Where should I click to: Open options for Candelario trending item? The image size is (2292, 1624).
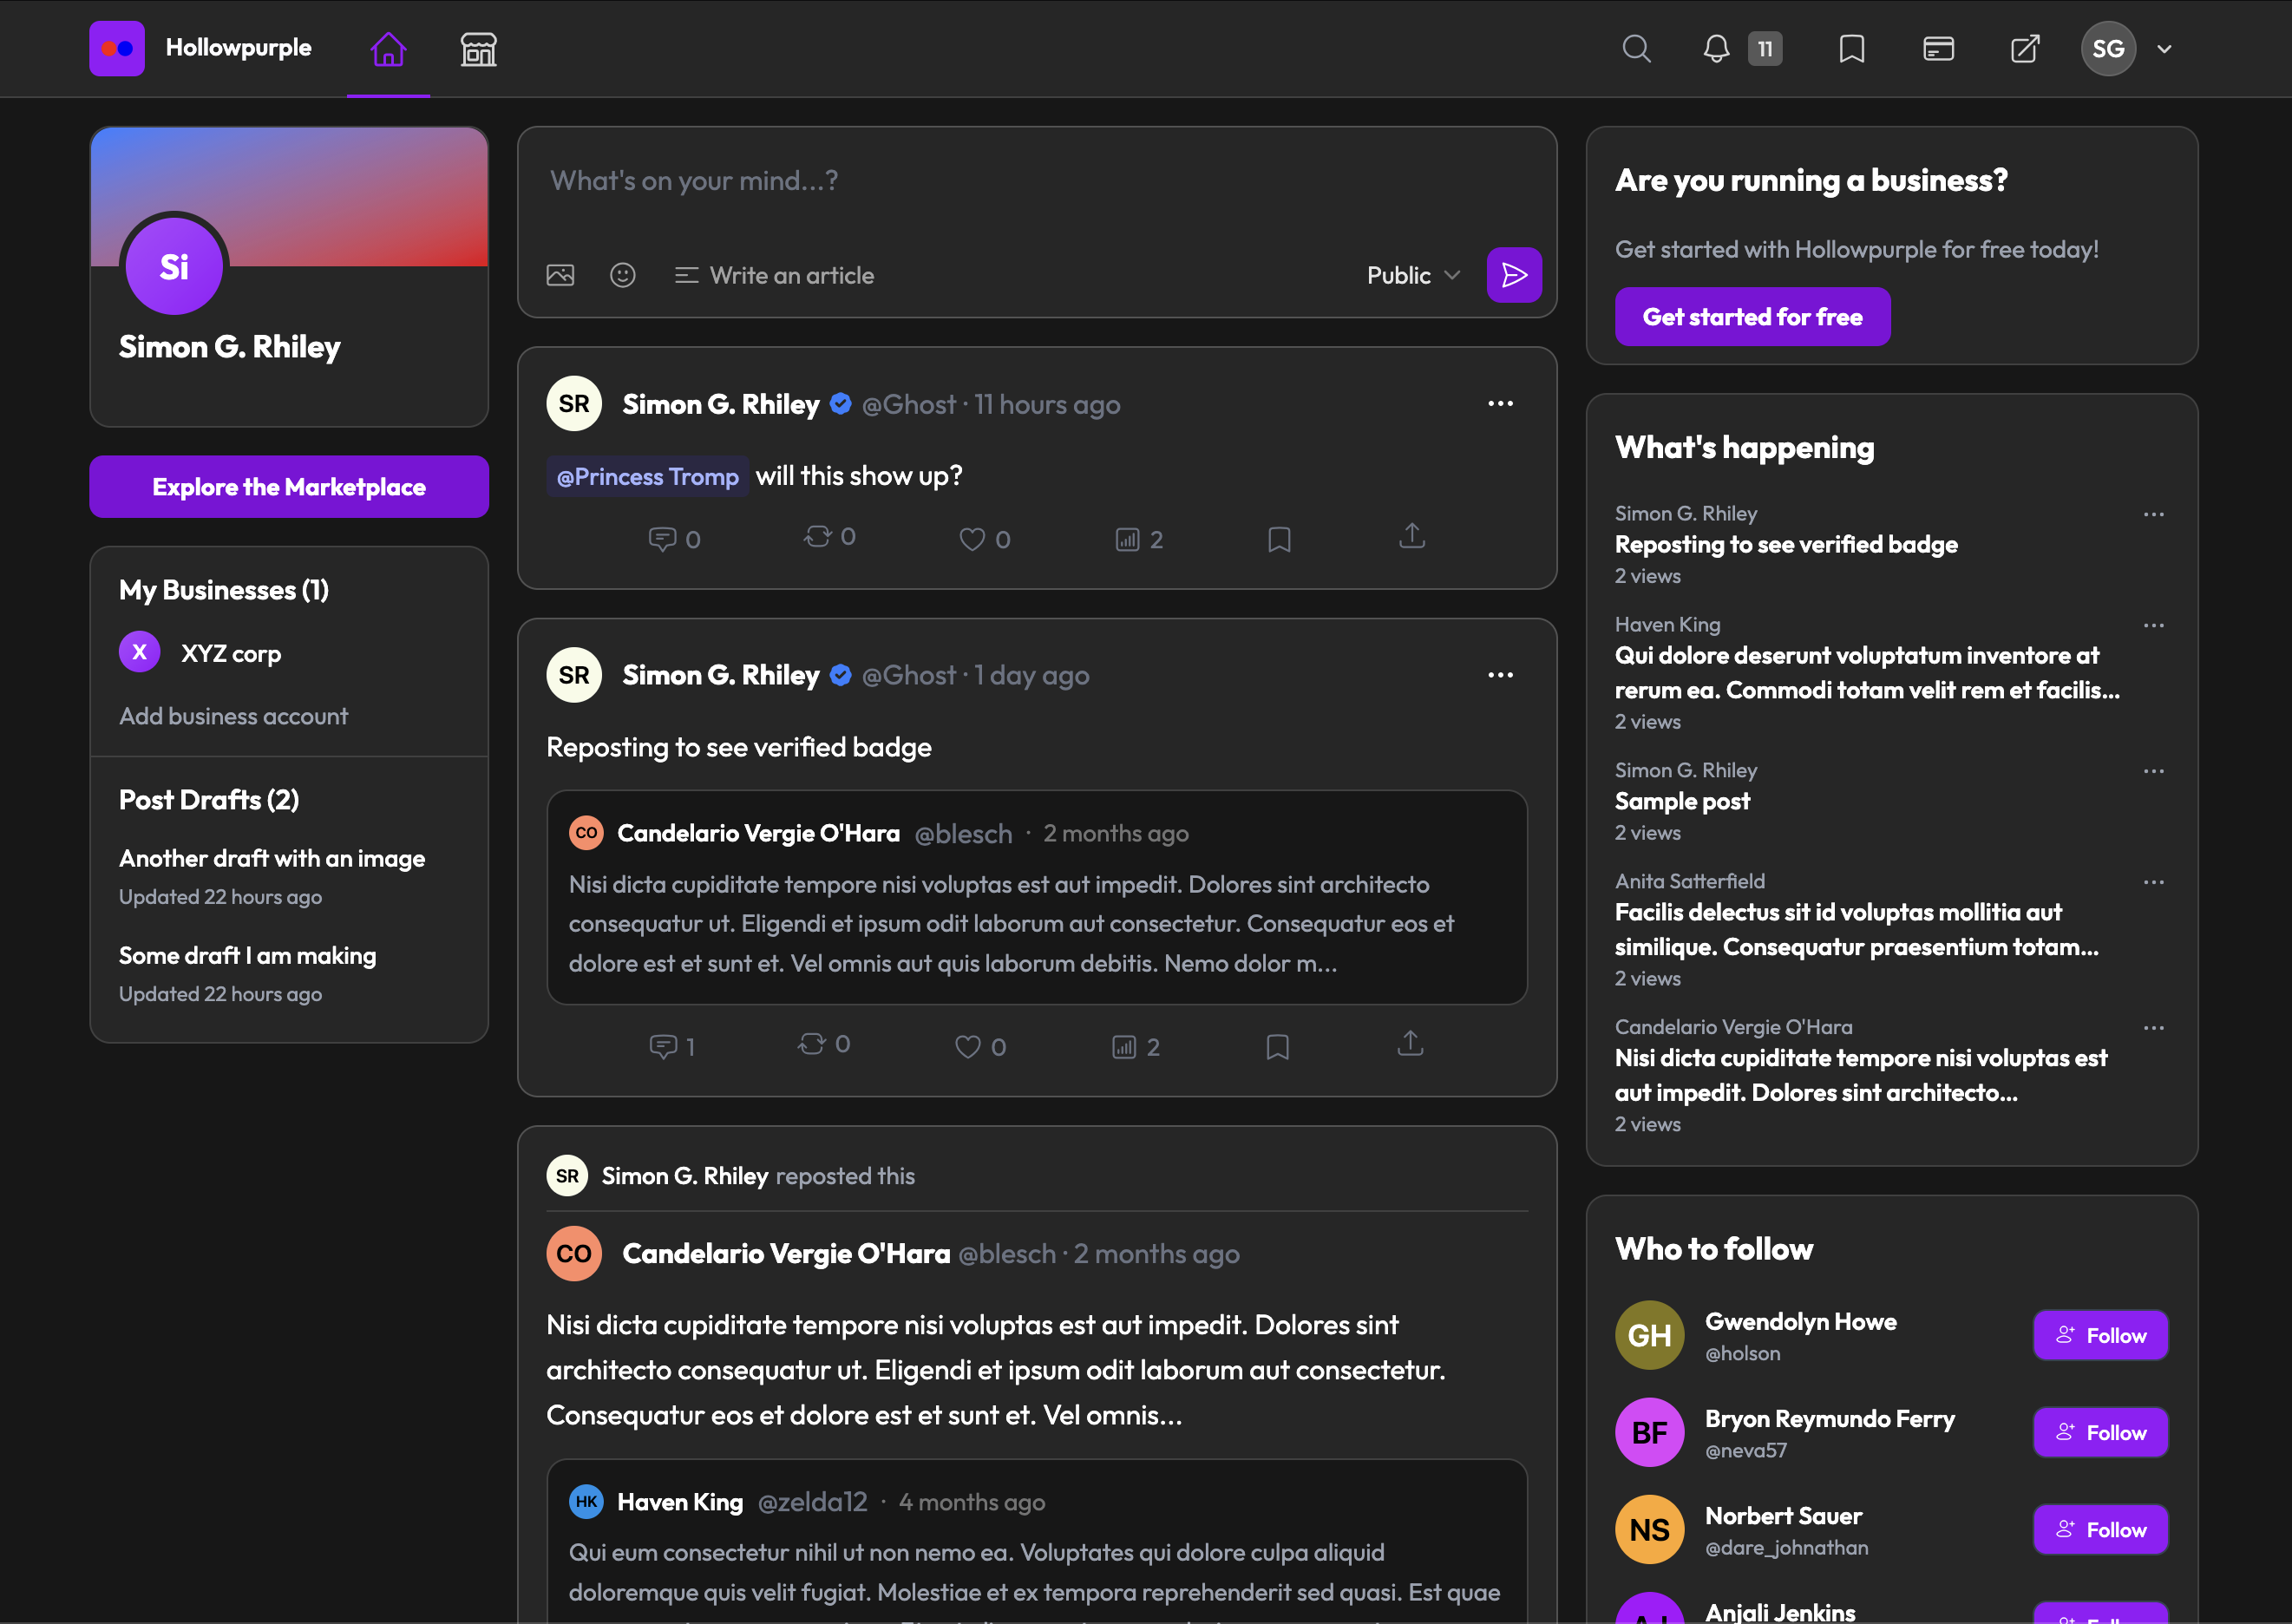(2154, 1028)
